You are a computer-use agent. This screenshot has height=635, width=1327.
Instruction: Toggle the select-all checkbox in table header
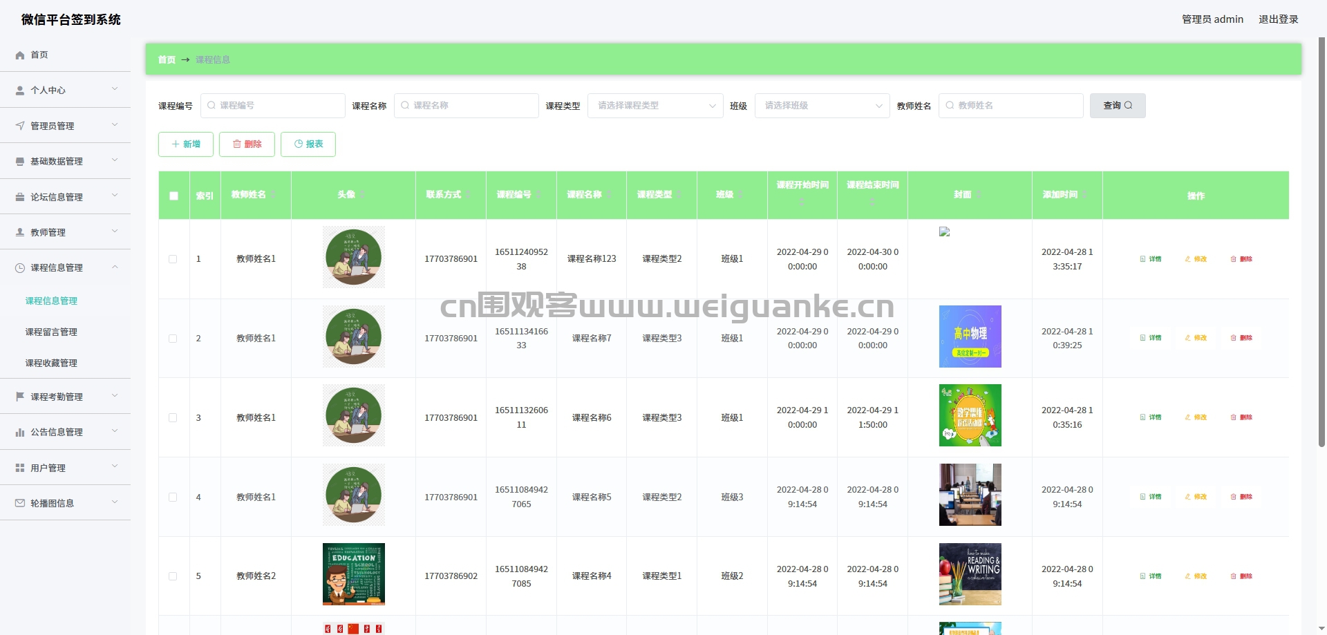point(173,196)
